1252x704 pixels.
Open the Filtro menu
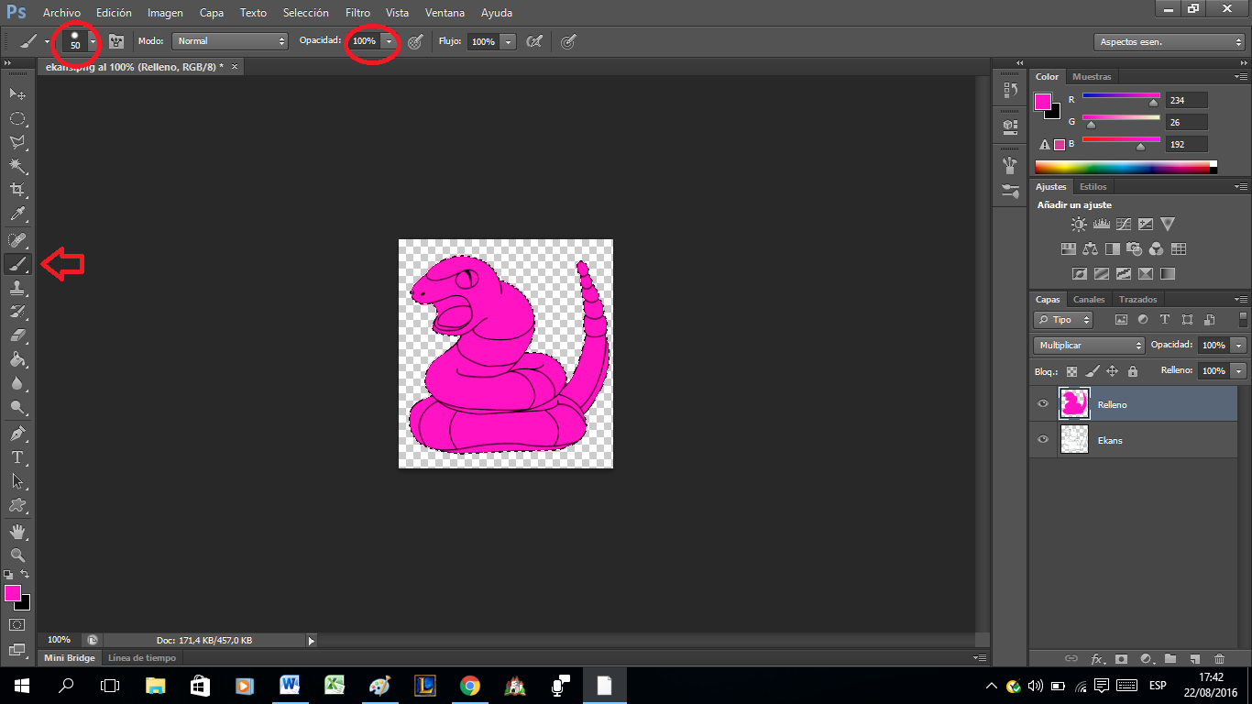(358, 13)
